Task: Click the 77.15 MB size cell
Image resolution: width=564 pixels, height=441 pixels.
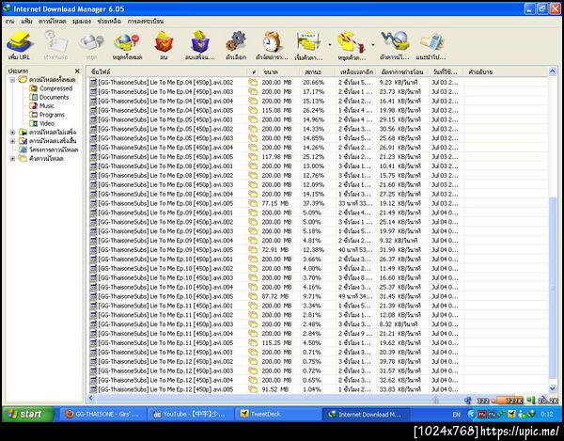Action: click(x=274, y=203)
